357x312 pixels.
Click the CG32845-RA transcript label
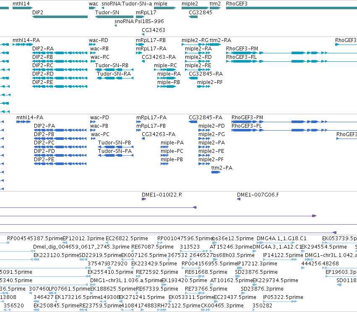click(206, 74)
